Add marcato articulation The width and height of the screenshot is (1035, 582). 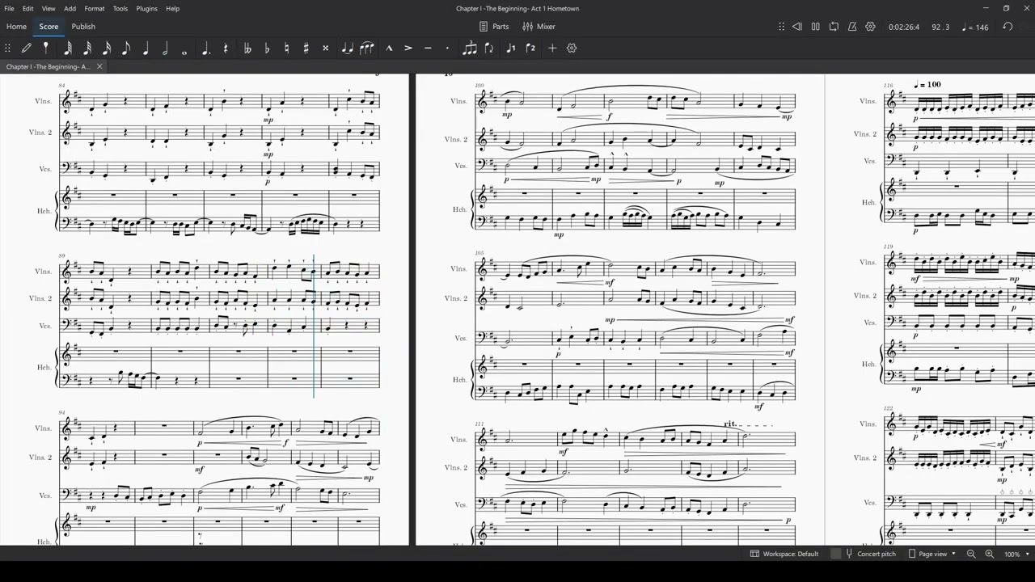[389, 48]
